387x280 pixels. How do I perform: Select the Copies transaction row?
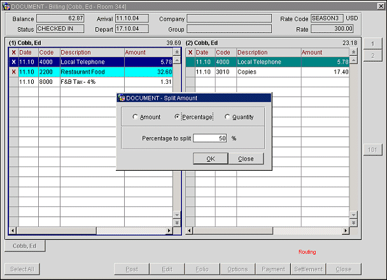click(267, 72)
